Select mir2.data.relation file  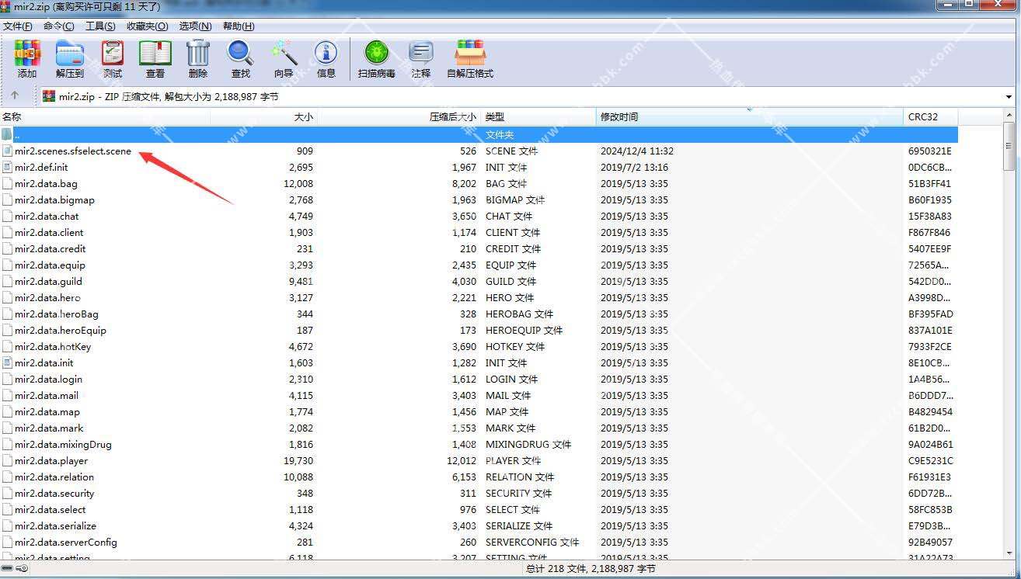(x=54, y=477)
